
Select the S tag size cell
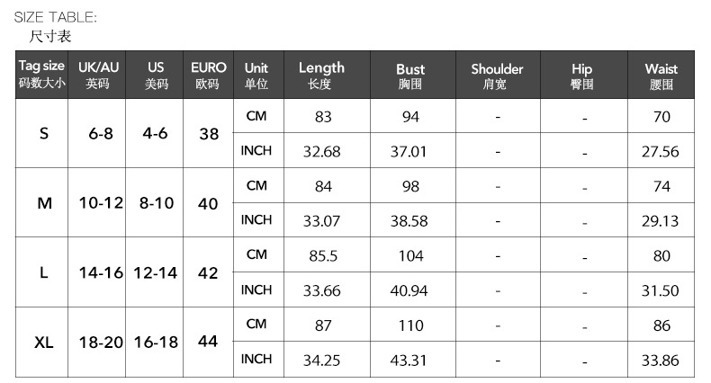(44, 133)
